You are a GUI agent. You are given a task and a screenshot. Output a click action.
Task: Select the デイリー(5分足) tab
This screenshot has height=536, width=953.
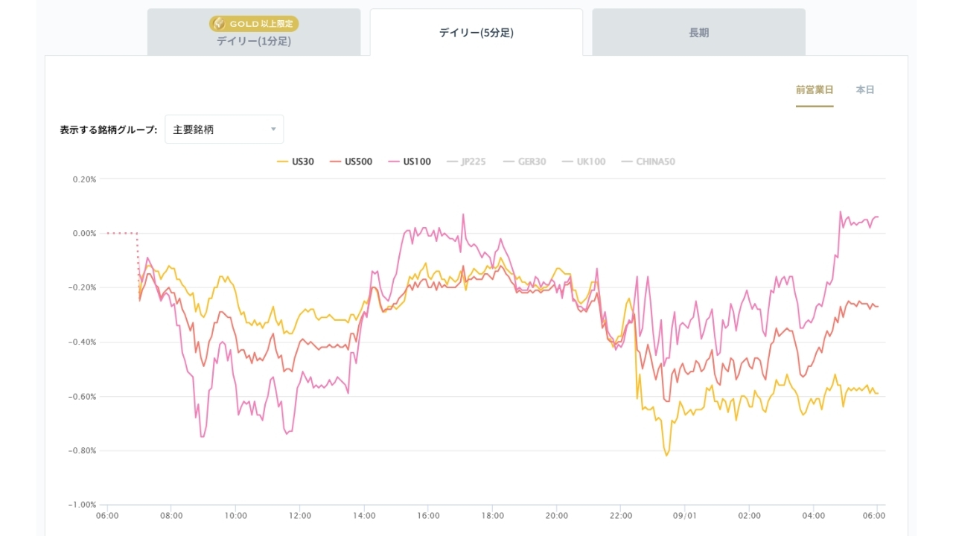click(476, 32)
